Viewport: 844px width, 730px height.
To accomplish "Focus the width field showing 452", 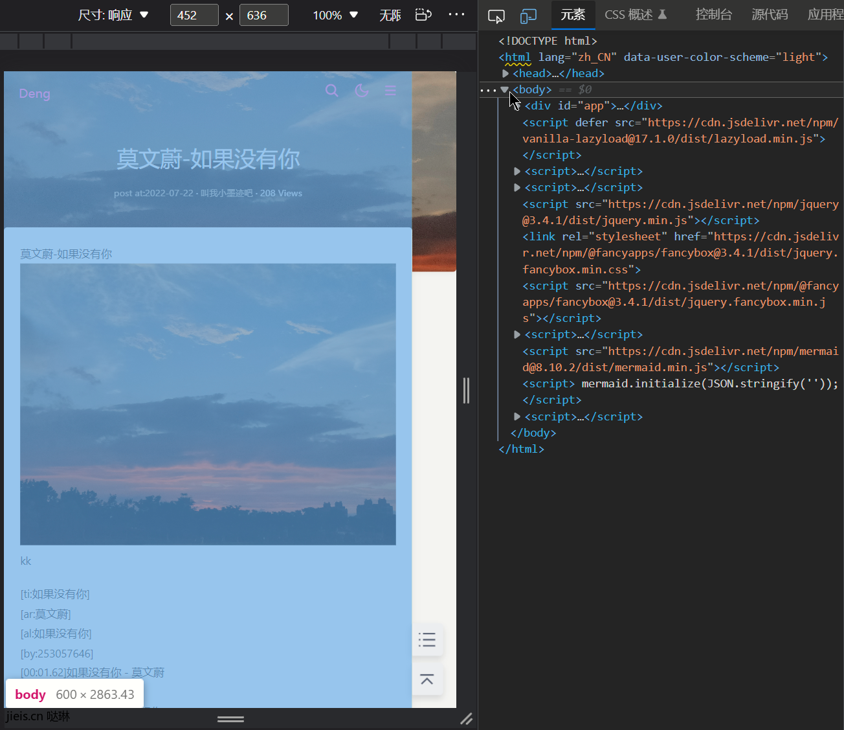I will 194,15.
